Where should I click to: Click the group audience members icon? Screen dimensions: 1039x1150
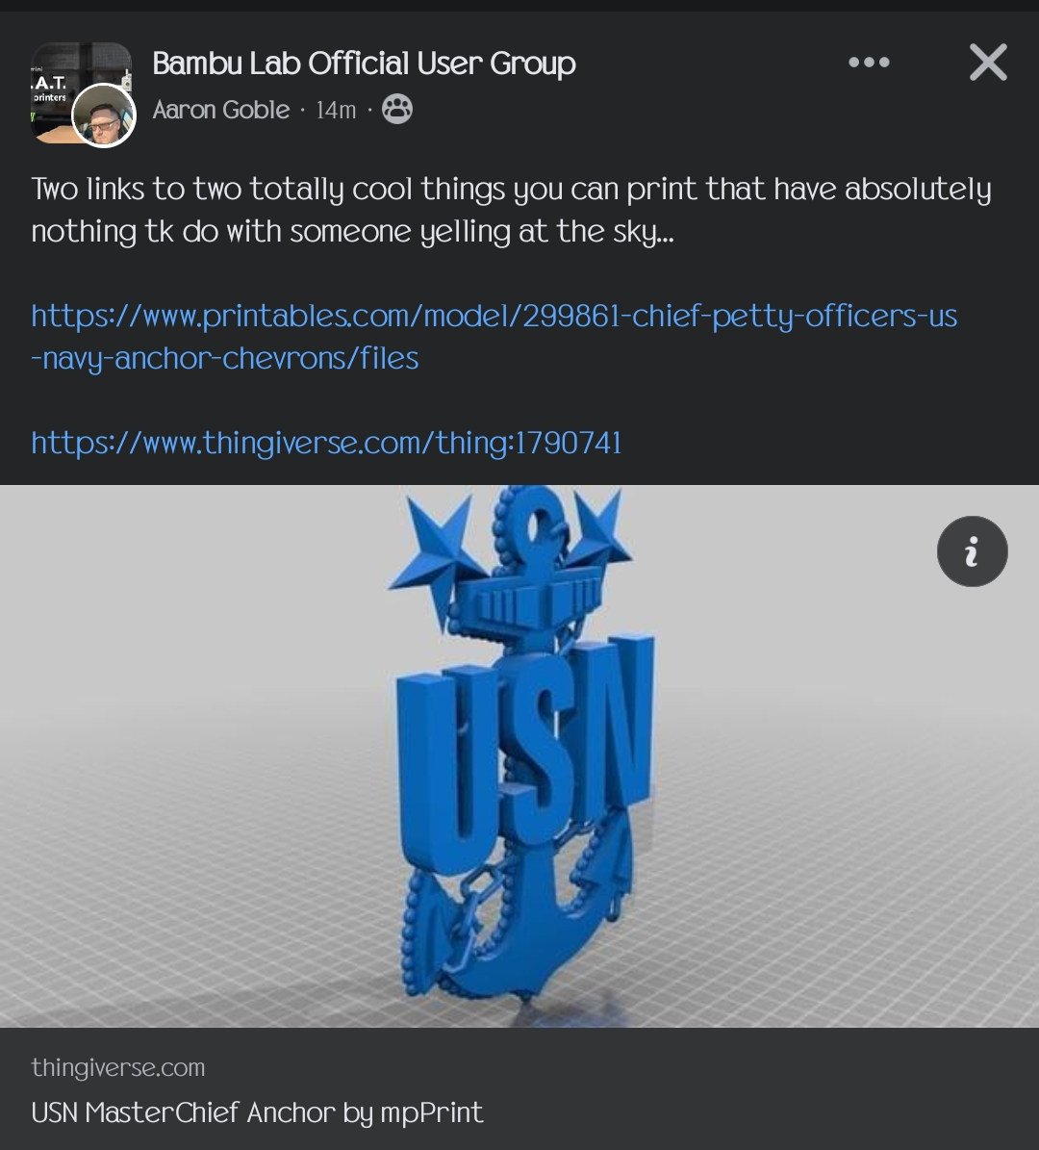coord(397,110)
